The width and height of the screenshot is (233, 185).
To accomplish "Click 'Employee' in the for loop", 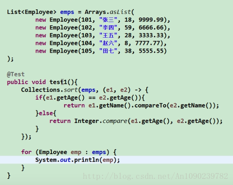I will 53,152.
